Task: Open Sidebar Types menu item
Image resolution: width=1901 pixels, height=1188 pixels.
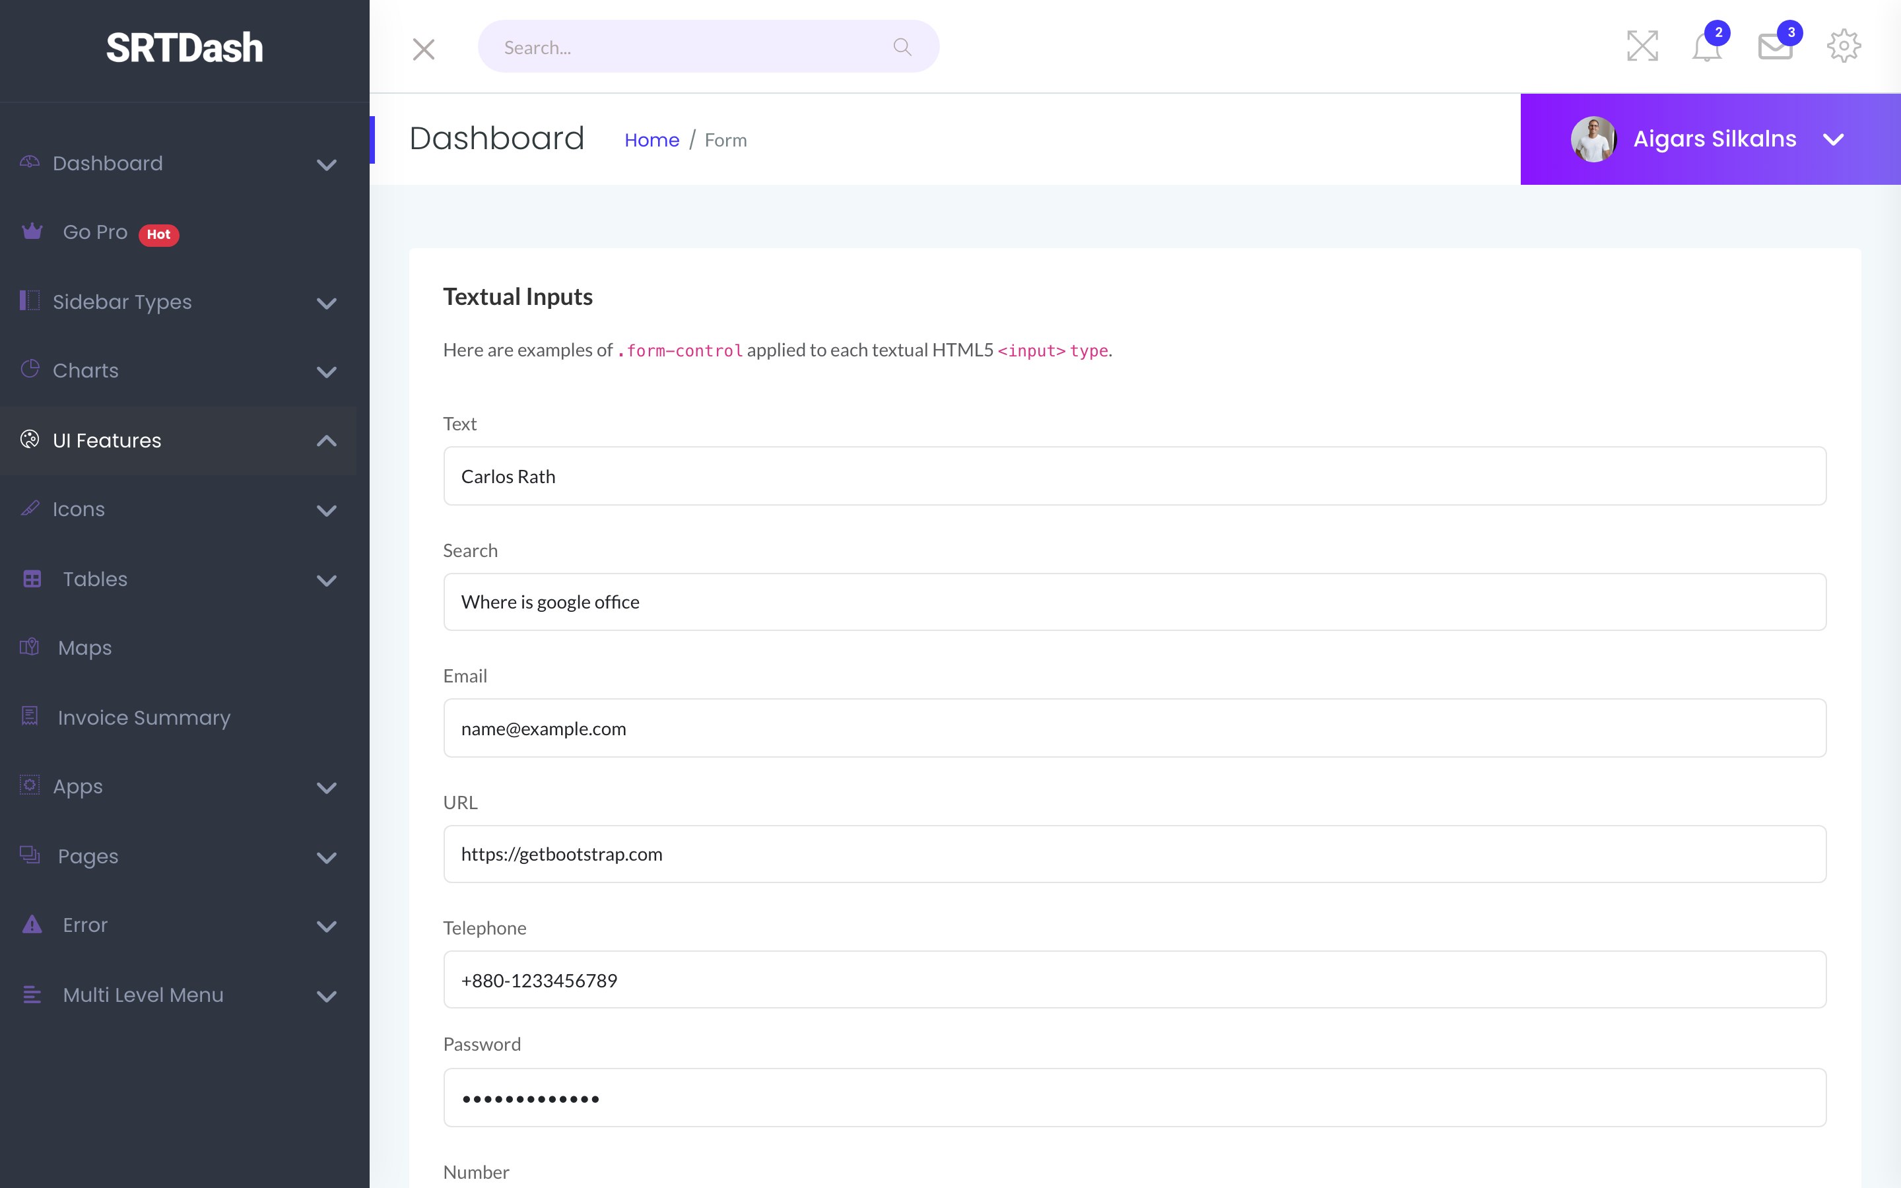Action: coord(121,302)
